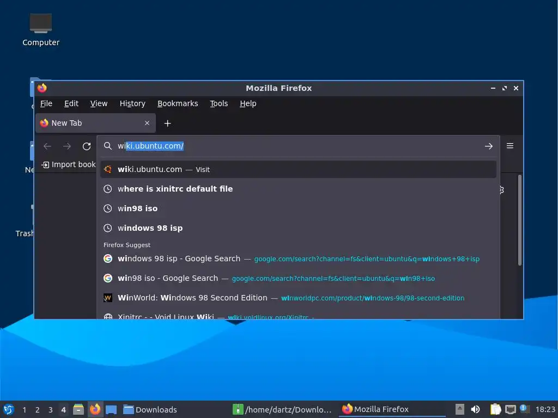Viewport: 558px width, 418px height.
Task: Click the search magnifier icon in URL bar
Action: pyautogui.click(x=107, y=146)
